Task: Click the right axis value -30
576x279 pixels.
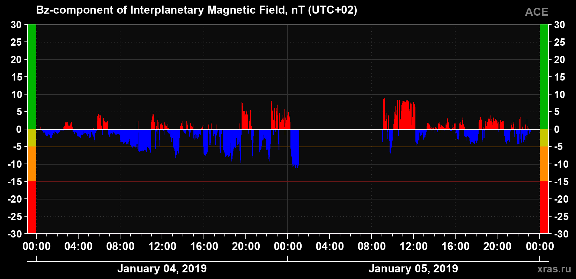Action: [561, 234]
